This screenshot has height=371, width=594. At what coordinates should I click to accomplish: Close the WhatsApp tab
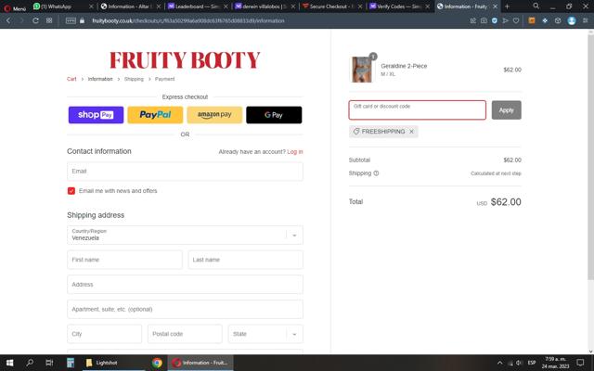point(91,6)
